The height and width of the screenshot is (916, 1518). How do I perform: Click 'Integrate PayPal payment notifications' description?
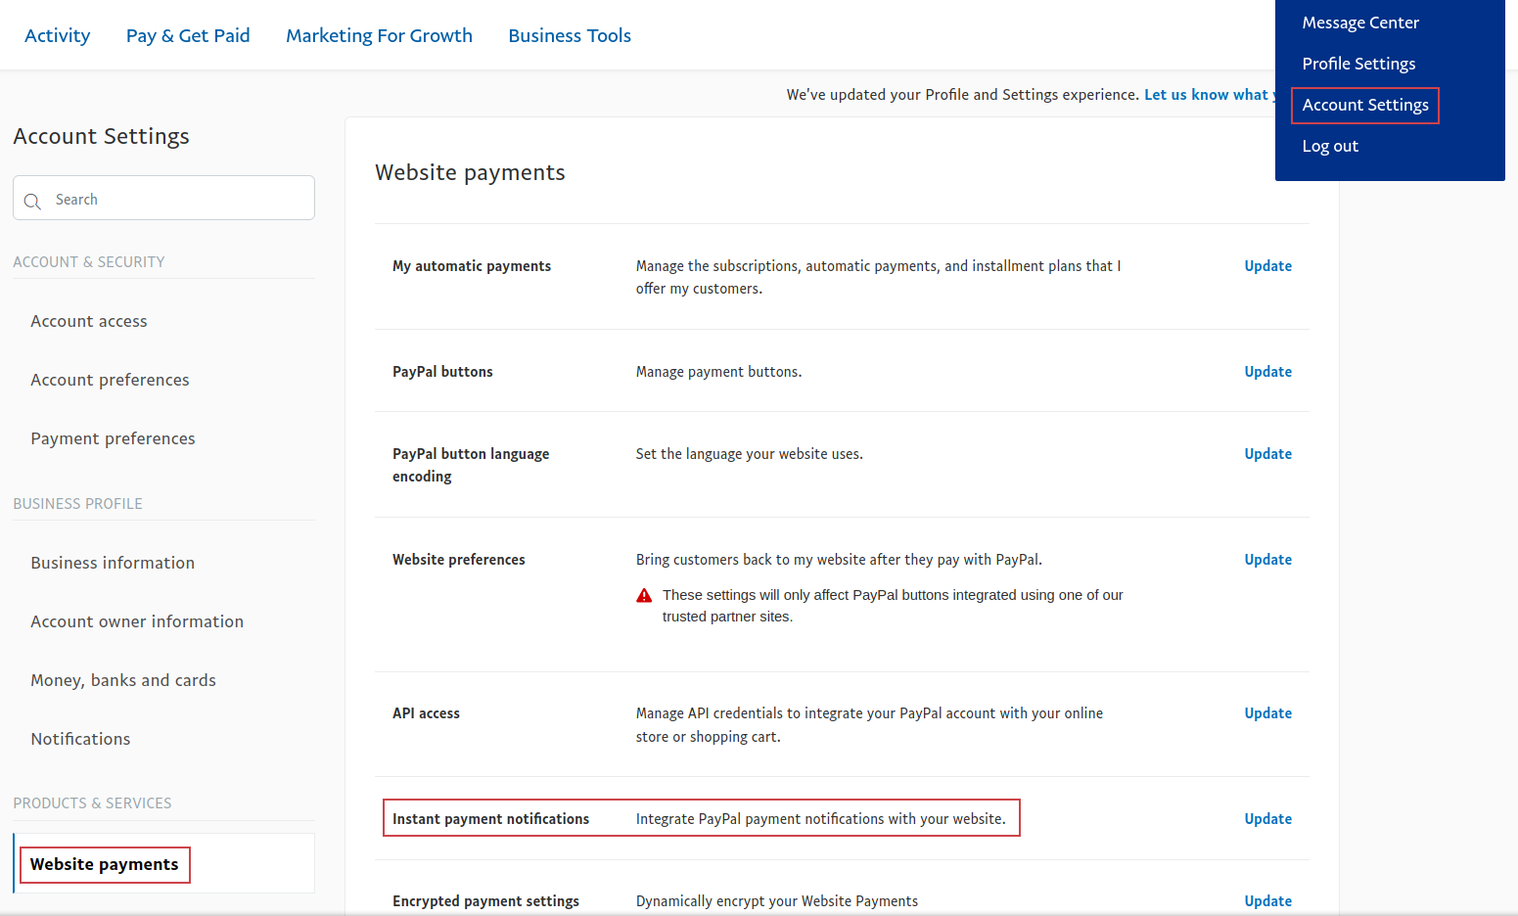click(x=821, y=819)
